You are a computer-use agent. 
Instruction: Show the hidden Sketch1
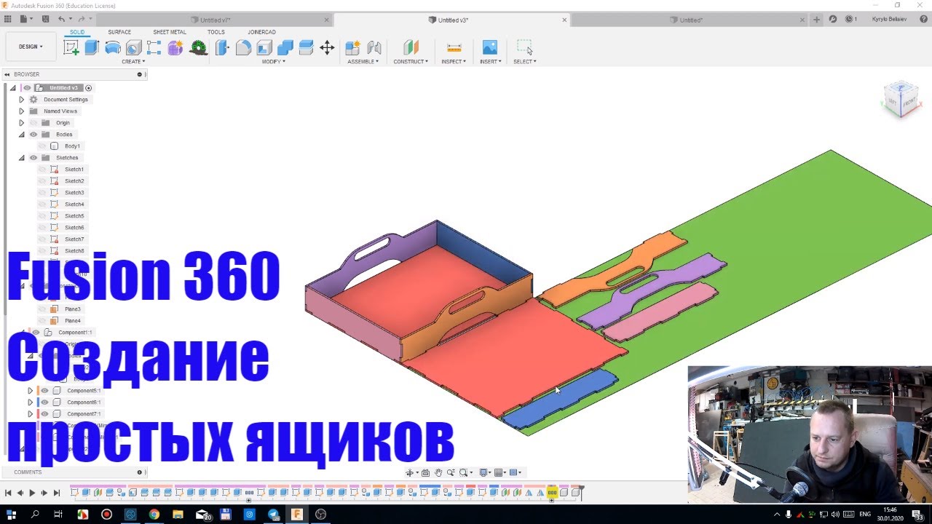tap(42, 170)
